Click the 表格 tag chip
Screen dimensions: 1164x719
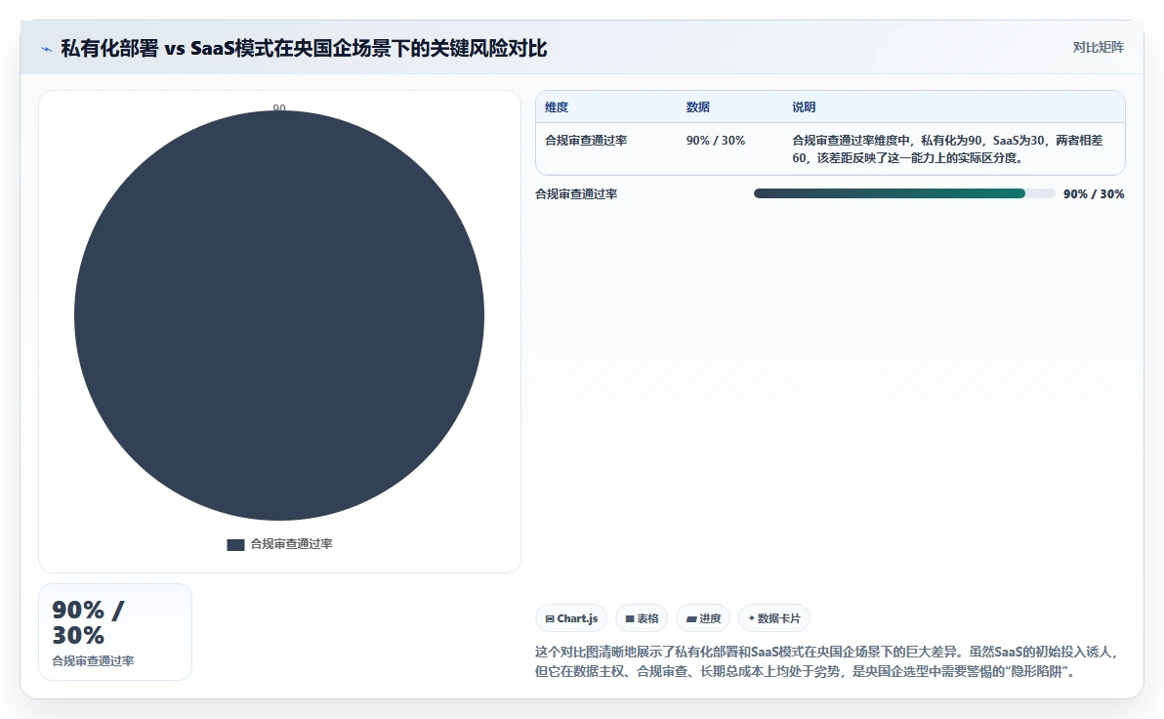pyautogui.click(x=642, y=618)
